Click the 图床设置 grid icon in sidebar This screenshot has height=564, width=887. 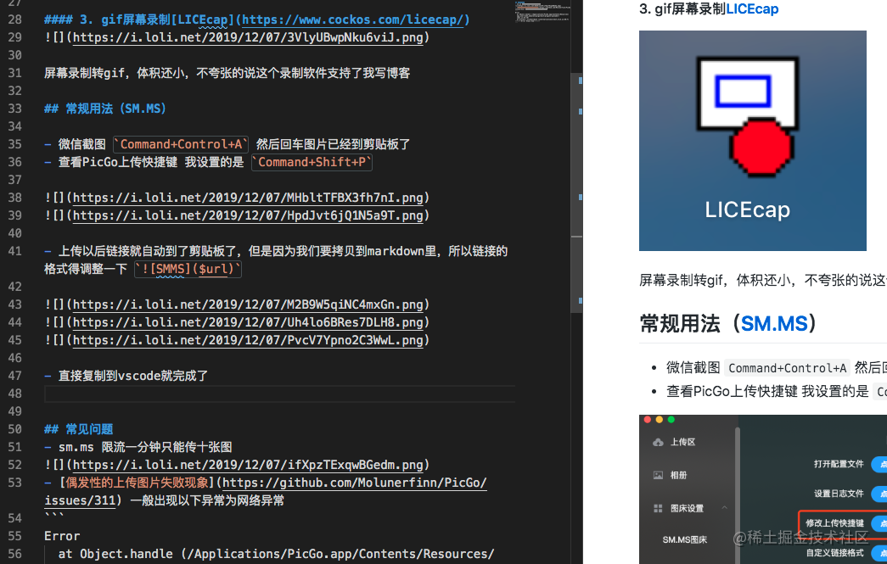(x=658, y=509)
